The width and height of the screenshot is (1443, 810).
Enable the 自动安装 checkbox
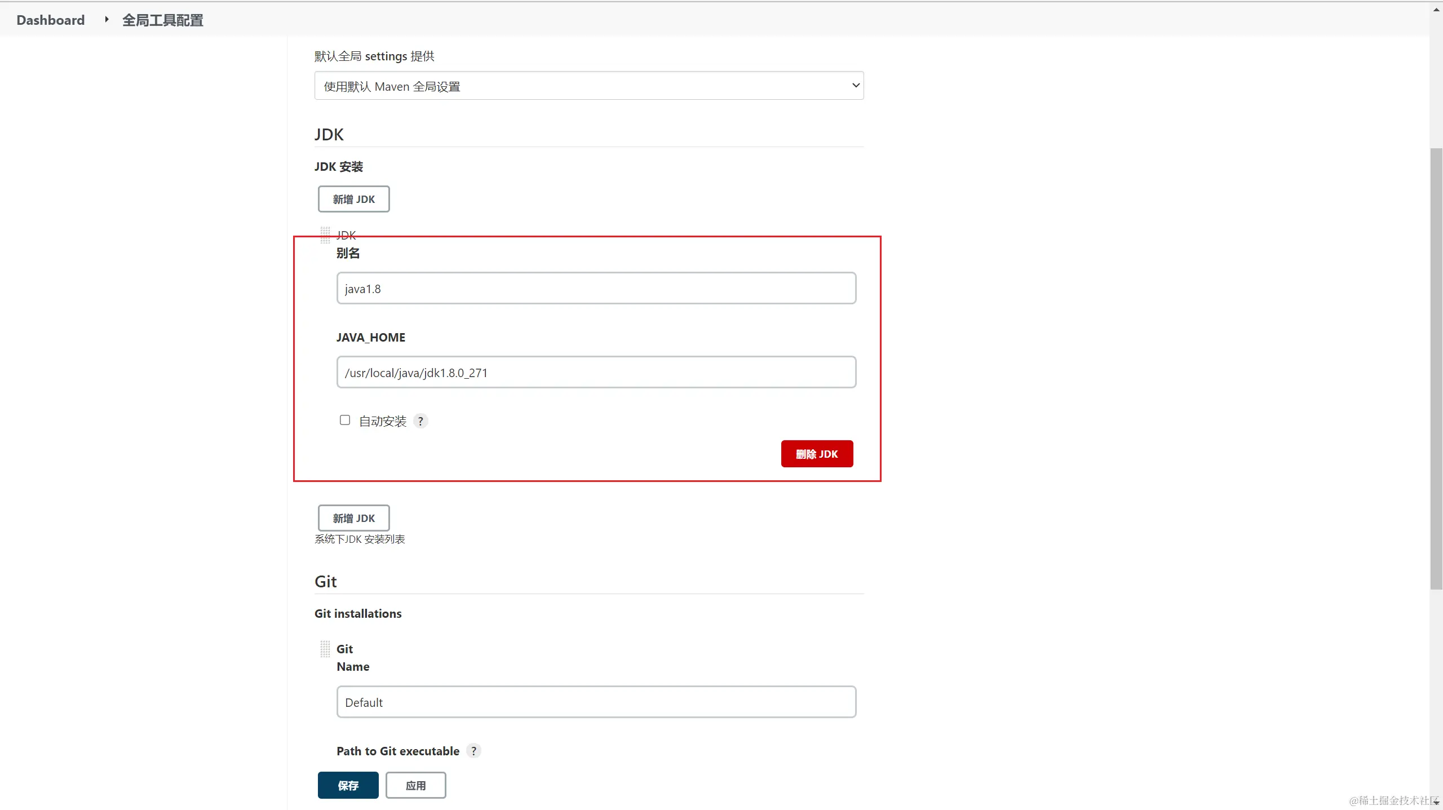click(x=345, y=420)
